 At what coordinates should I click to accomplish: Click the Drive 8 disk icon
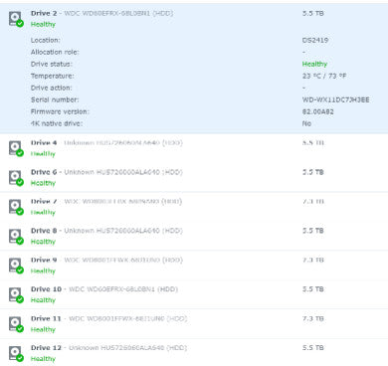coord(16,236)
